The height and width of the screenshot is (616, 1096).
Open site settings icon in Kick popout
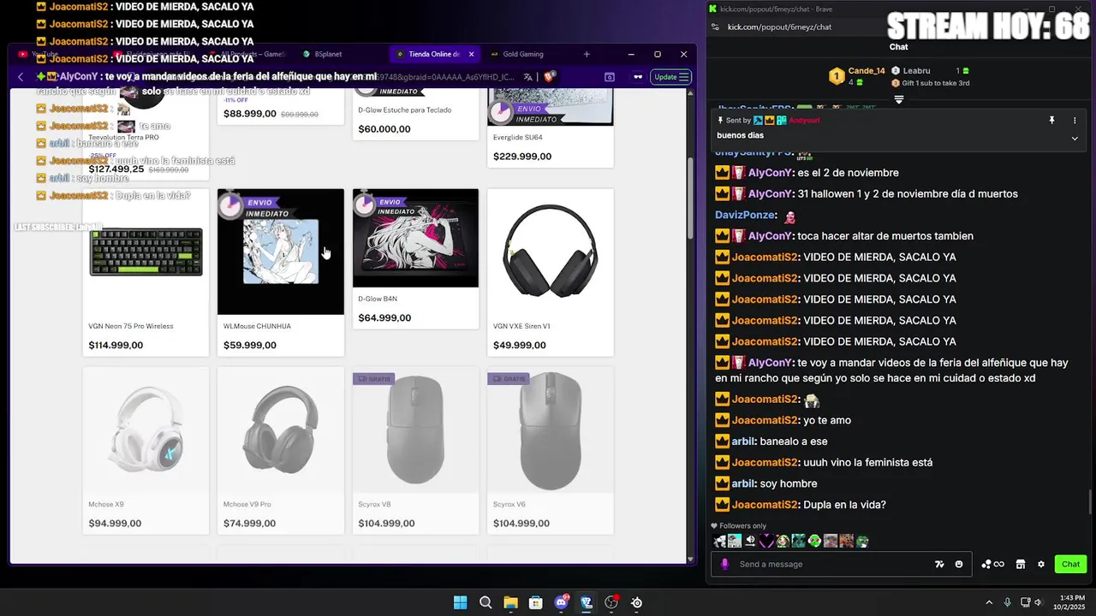coord(715,27)
